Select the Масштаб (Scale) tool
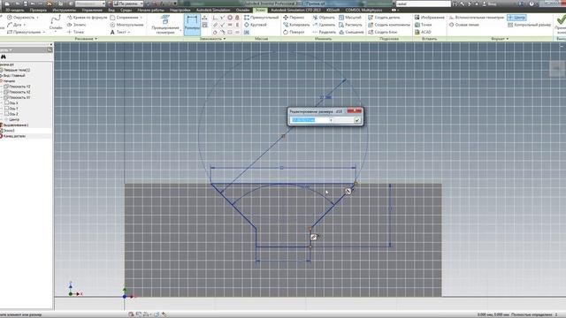This screenshot has width=566, height=318. click(x=350, y=18)
